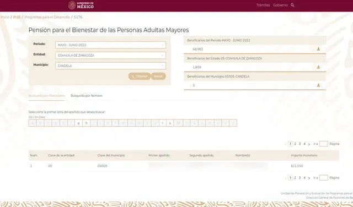Select letter h in the alphabet bar
Viewport: 353px width, 207px height.
pos(86,123)
